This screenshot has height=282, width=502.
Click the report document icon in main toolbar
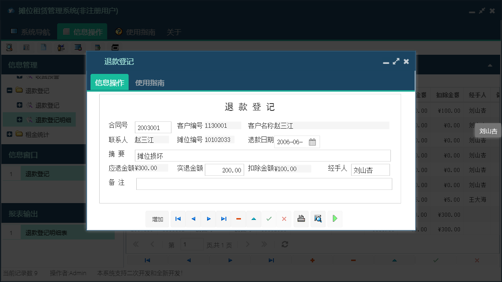(43, 47)
